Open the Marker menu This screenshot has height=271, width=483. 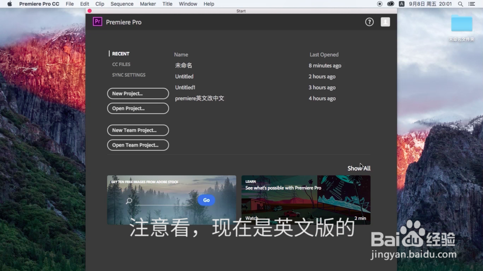pos(148,4)
